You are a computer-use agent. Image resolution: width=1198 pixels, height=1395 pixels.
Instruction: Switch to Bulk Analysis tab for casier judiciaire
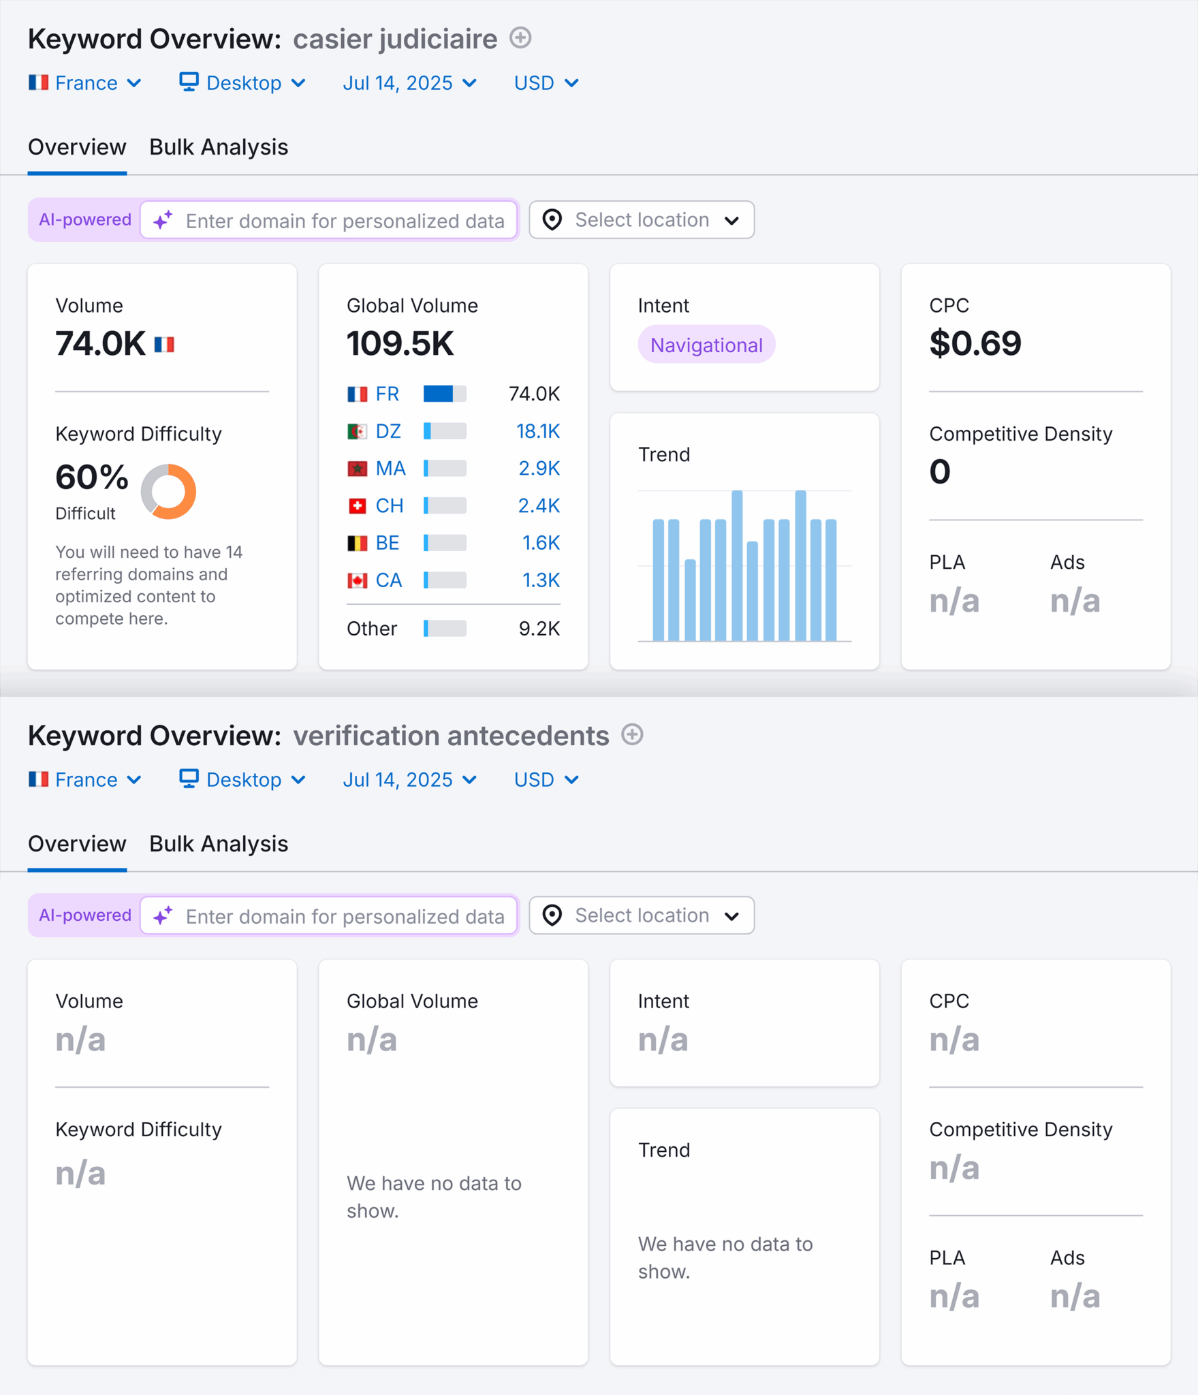[x=219, y=147]
